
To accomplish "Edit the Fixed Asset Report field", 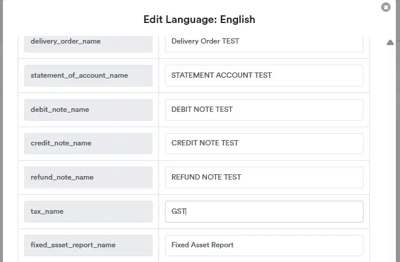I will [263, 245].
